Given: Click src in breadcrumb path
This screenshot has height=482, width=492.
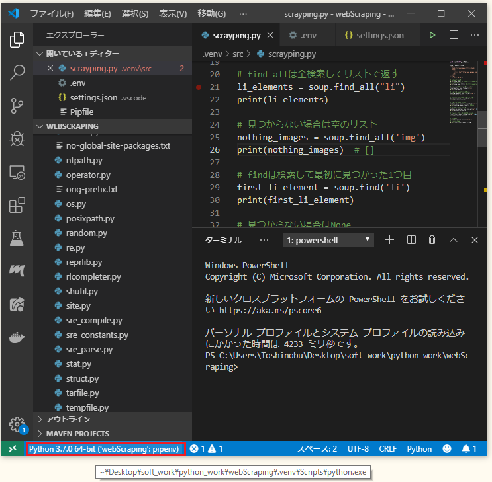Looking at the screenshot, I should pyautogui.click(x=238, y=54).
